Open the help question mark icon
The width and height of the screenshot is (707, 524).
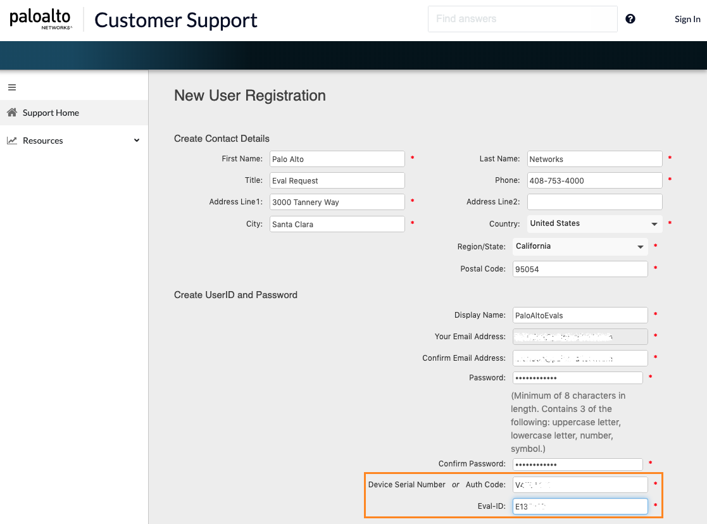click(x=630, y=19)
